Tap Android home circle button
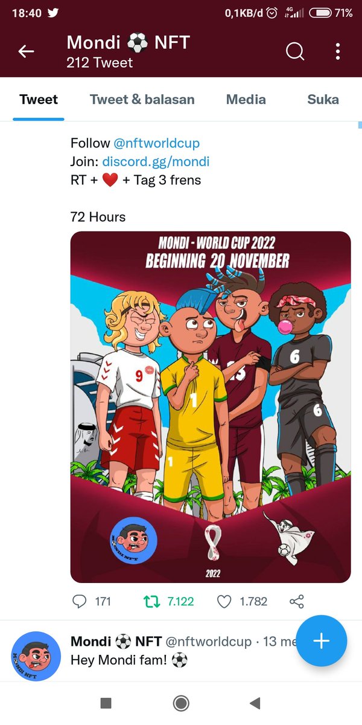The height and width of the screenshot is (725, 362). (180, 703)
